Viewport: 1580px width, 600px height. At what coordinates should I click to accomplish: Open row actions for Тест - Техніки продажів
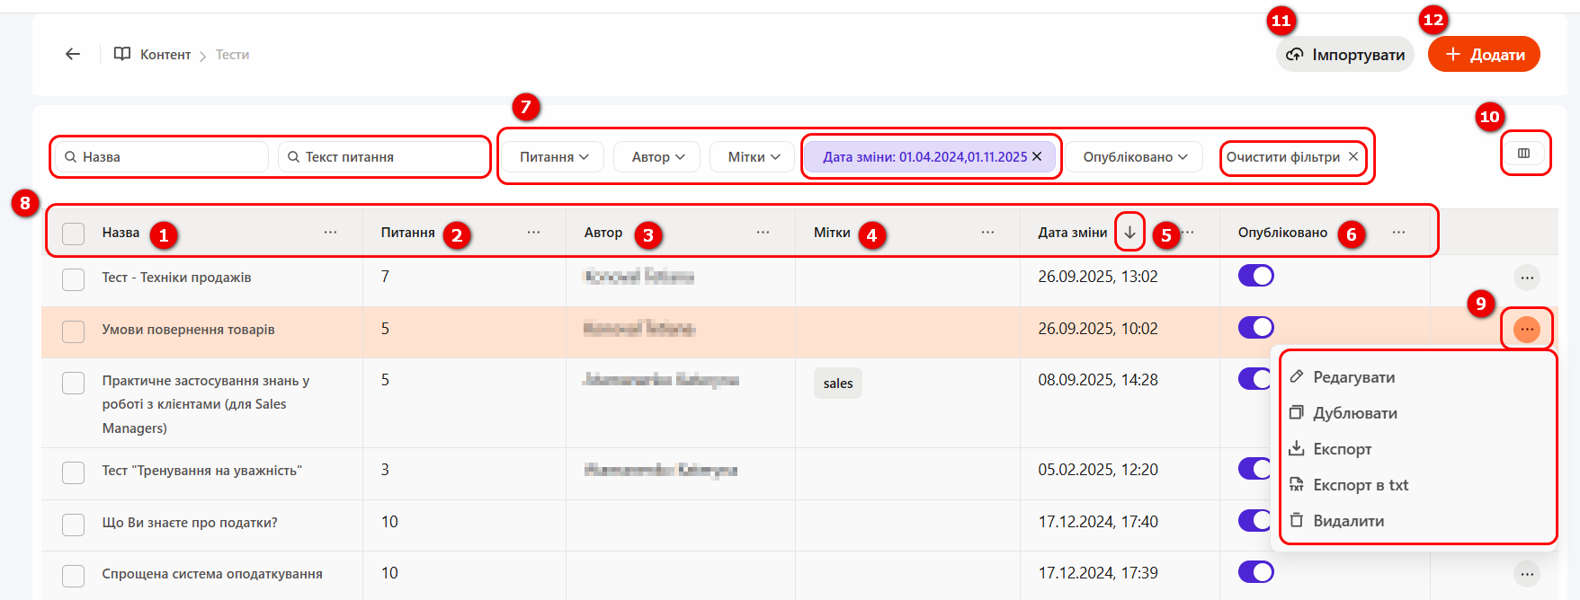(x=1526, y=278)
